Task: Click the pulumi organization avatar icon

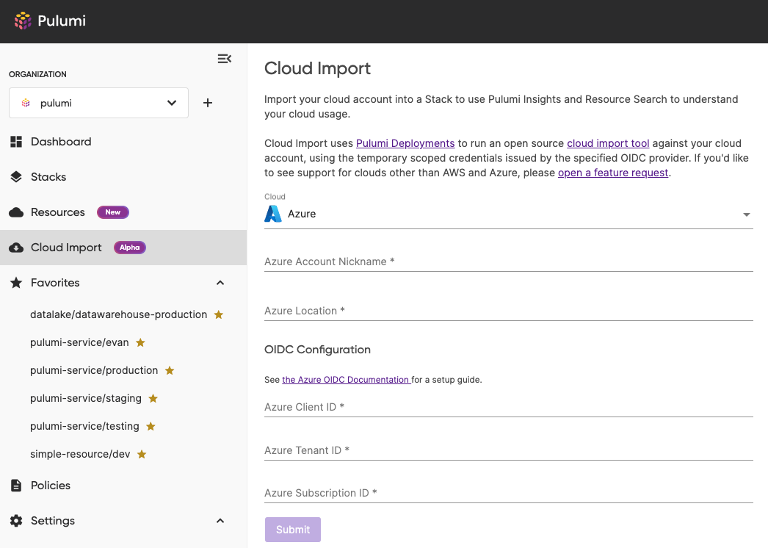Action: click(26, 103)
